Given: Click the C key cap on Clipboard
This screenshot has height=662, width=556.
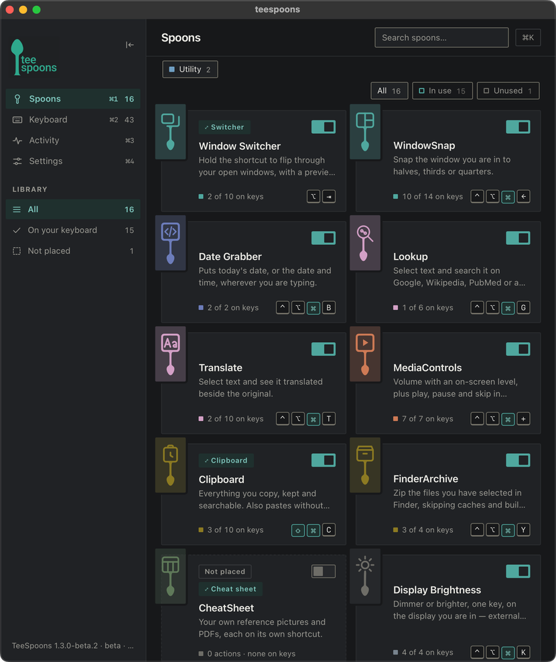Looking at the screenshot, I should click(329, 530).
